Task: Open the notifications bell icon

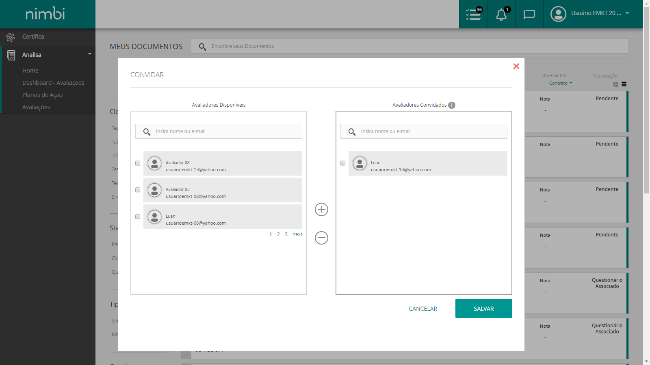Action: tap(501, 14)
